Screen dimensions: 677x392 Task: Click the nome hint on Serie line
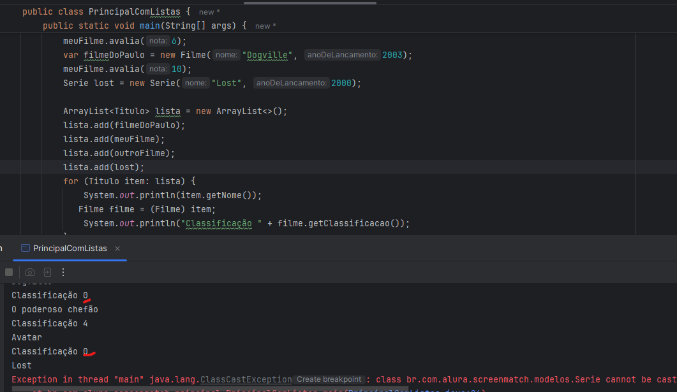tap(196, 83)
